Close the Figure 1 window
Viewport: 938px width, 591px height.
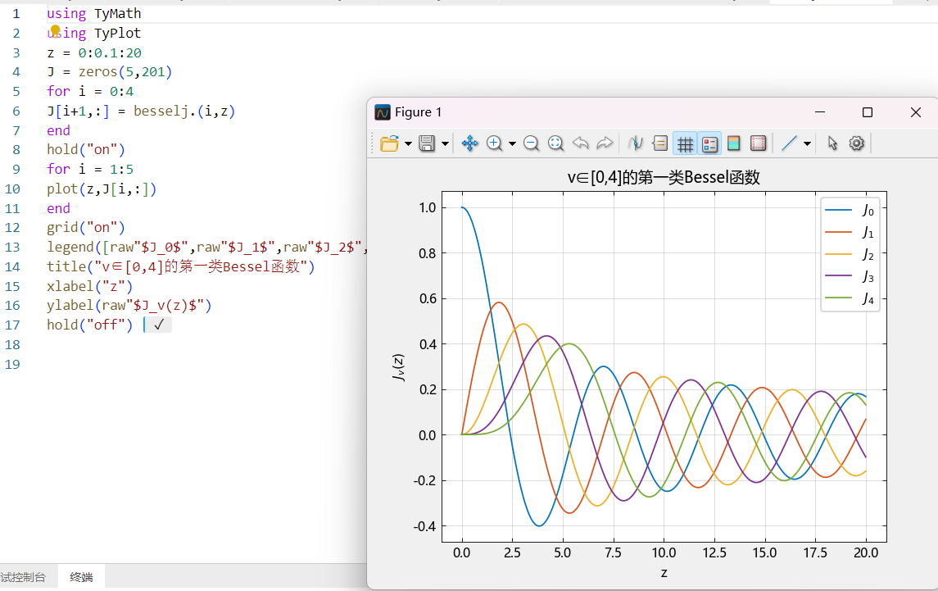[915, 112]
